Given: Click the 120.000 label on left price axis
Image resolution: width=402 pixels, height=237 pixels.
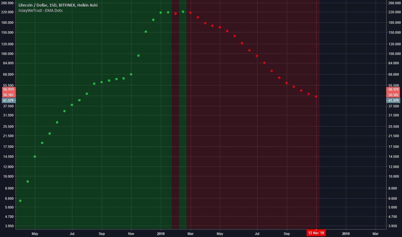Looking at the screenshot, I should point(7,44).
